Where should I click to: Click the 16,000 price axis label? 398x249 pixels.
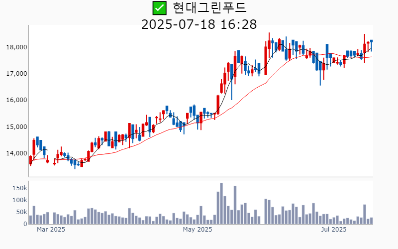(x=16, y=100)
